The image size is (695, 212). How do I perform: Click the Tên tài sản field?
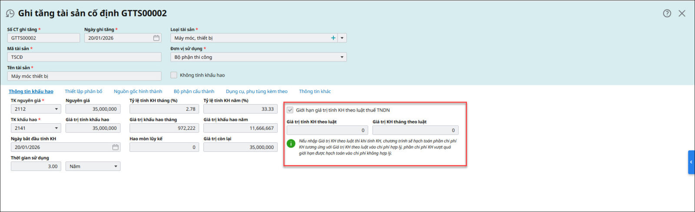coord(84,76)
